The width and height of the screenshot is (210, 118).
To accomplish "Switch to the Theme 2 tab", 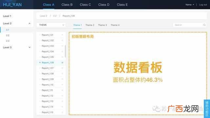I will (90, 25).
